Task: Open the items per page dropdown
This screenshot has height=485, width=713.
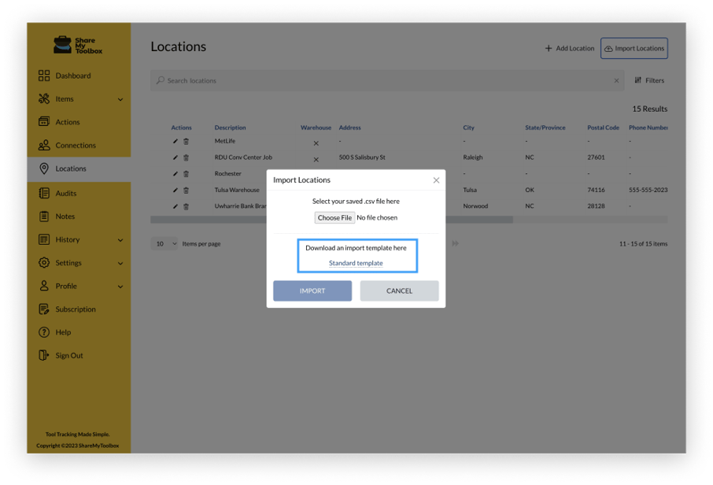Action: [x=164, y=244]
